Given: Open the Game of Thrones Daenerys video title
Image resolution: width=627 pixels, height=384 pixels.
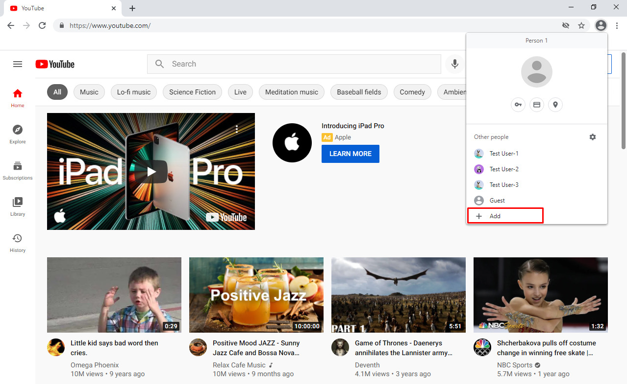Looking at the screenshot, I should (403, 348).
